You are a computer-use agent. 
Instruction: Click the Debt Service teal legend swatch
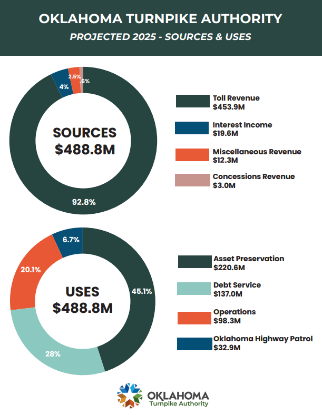tap(194, 289)
